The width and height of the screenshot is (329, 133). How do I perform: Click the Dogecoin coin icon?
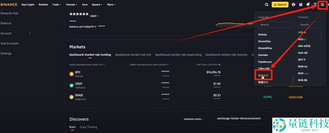(71, 97)
